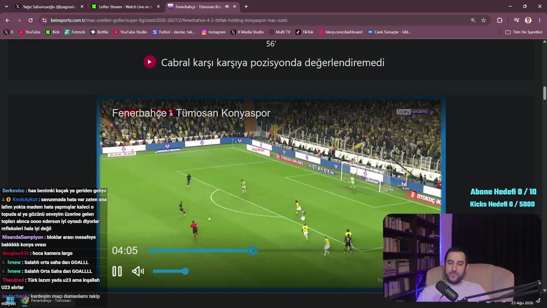Open the Chrome three-dot menu
This screenshot has width=547, height=308.
coord(540,20)
